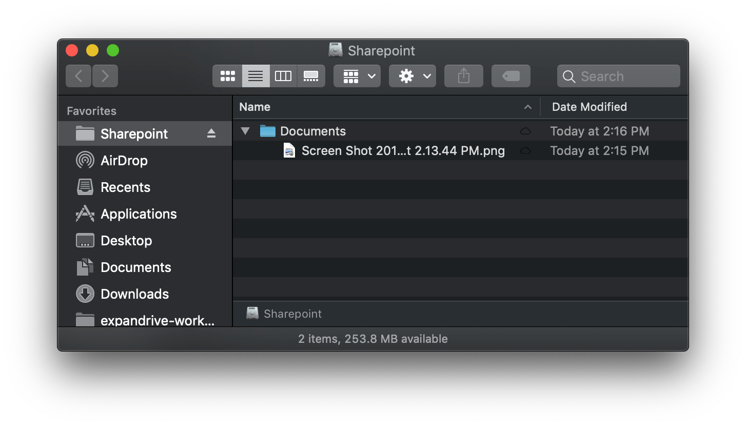This screenshot has height=427, width=746.
Task: Open Desktop from the sidebar
Action: click(x=145, y=240)
